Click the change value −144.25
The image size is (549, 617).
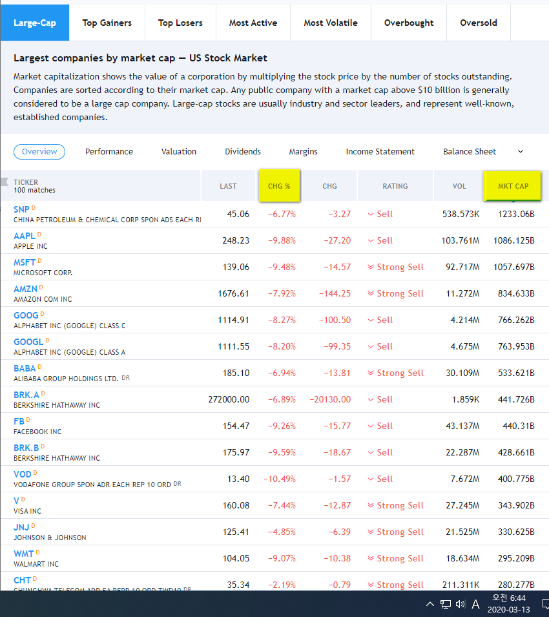(335, 293)
